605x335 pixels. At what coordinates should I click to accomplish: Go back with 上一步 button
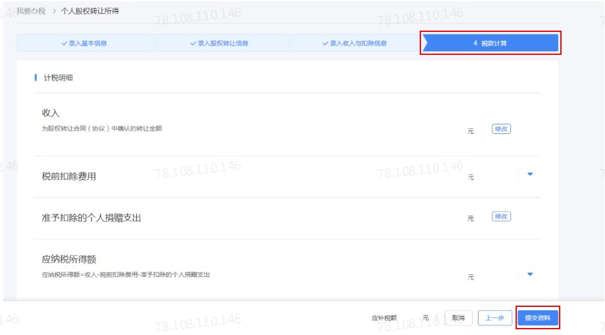tap(494, 318)
